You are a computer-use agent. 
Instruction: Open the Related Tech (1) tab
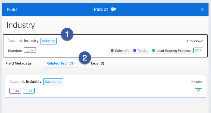point(60,63)
